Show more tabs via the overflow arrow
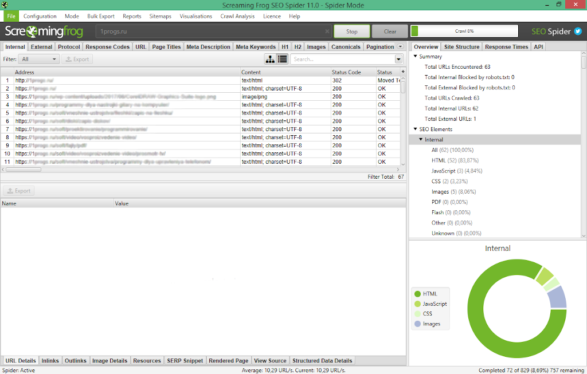Viewport: 587px width, 374px height. tap(400, 47)
